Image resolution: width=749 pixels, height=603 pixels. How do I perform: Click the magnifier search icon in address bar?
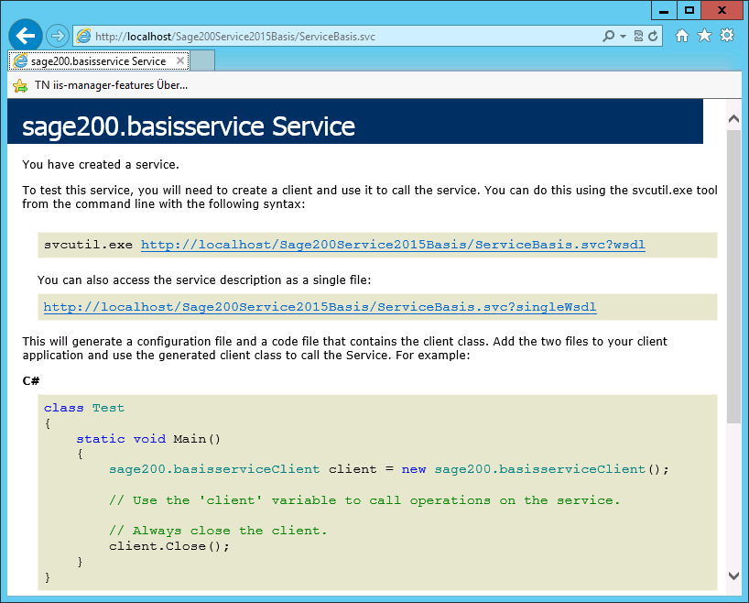608,36
